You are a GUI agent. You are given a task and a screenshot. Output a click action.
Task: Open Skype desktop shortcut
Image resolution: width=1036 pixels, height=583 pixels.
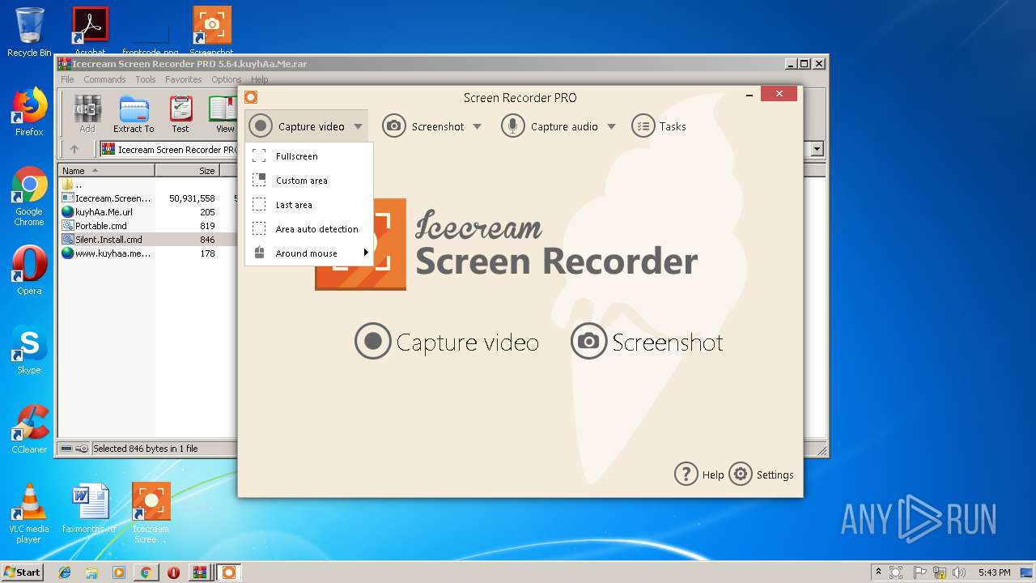point(29,350)
